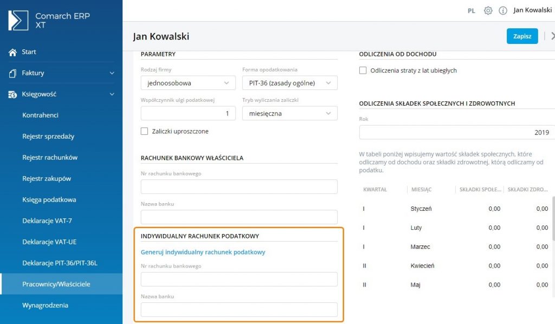Open Rejestr sprzedaży in the sidebar
The image size is (555, 324).
click(x=48, y=137)
